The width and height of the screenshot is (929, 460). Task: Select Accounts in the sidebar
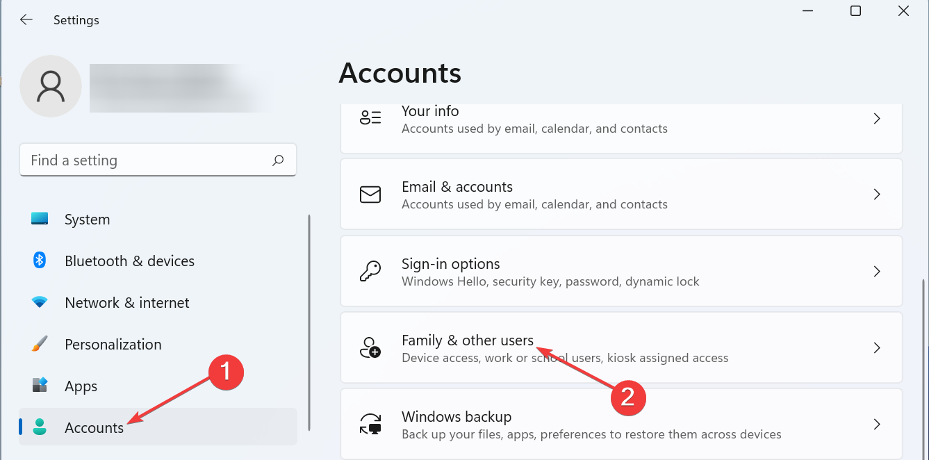coord(94,428)
